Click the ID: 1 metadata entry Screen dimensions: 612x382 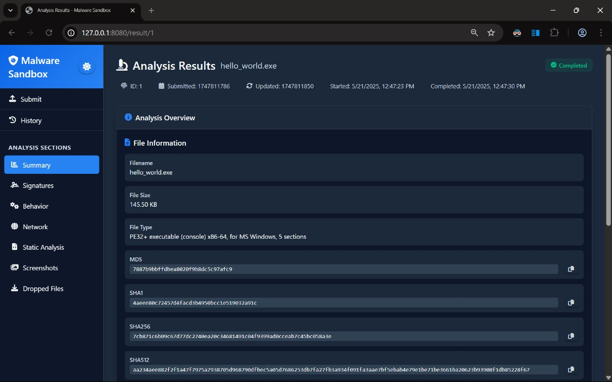131,86
